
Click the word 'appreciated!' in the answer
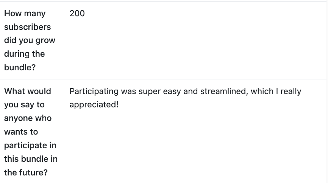coord(94,105)
